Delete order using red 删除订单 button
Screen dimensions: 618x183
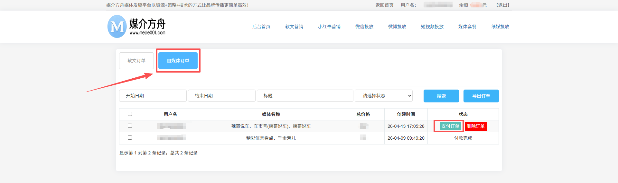(x=475, y=126)
